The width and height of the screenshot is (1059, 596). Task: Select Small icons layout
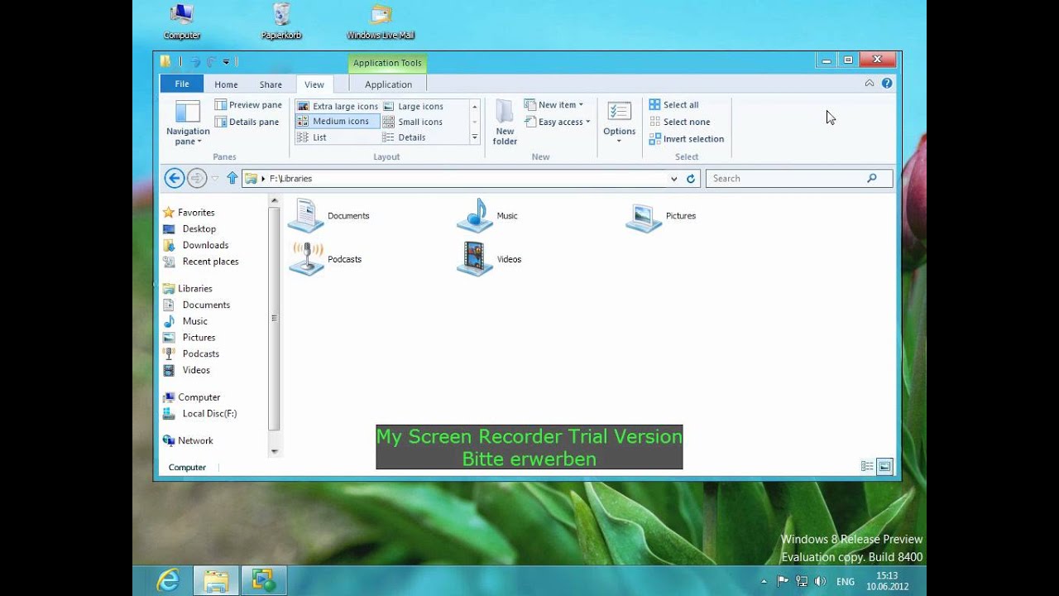click(x=413, y=122)
